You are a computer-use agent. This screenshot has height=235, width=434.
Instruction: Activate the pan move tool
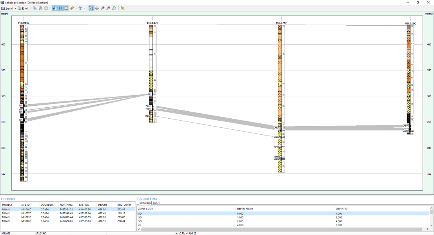coord(97,8)
